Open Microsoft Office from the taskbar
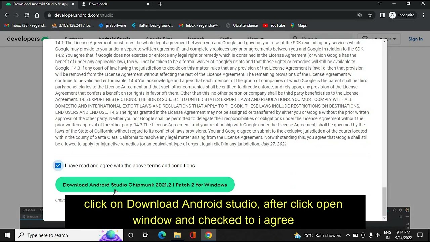Image resolution: width=430 pixels, height=242 pixels. point(193,235)
